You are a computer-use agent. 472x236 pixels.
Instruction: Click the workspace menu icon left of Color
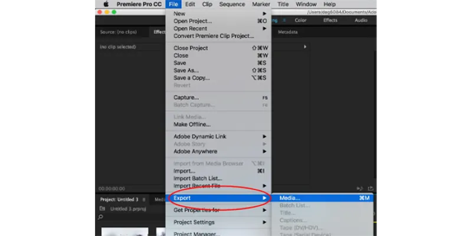tap(284, 20)
